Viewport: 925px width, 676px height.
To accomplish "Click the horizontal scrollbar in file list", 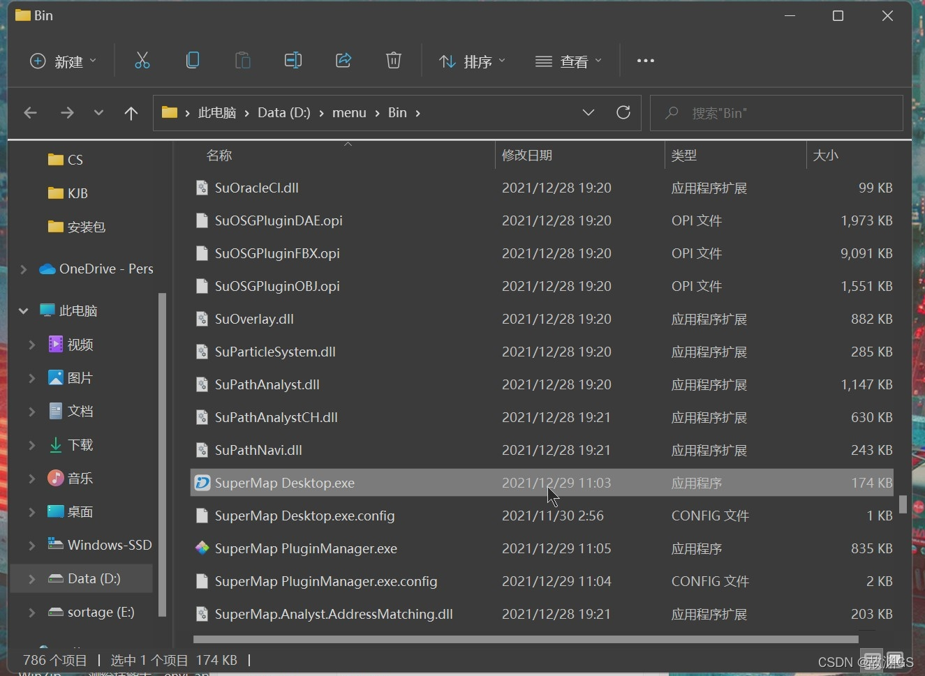I will pos(526,639).
